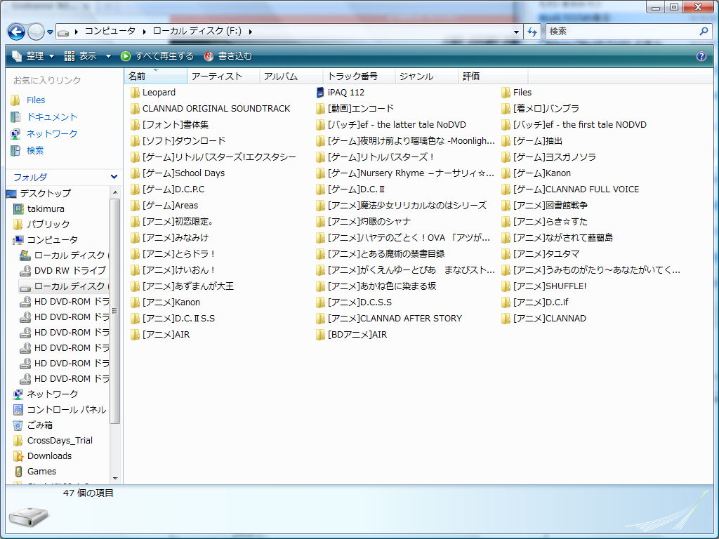Select [アニメ]とらドラ！ folder icon
Screen dimensions: 719x539
[135, 254]
